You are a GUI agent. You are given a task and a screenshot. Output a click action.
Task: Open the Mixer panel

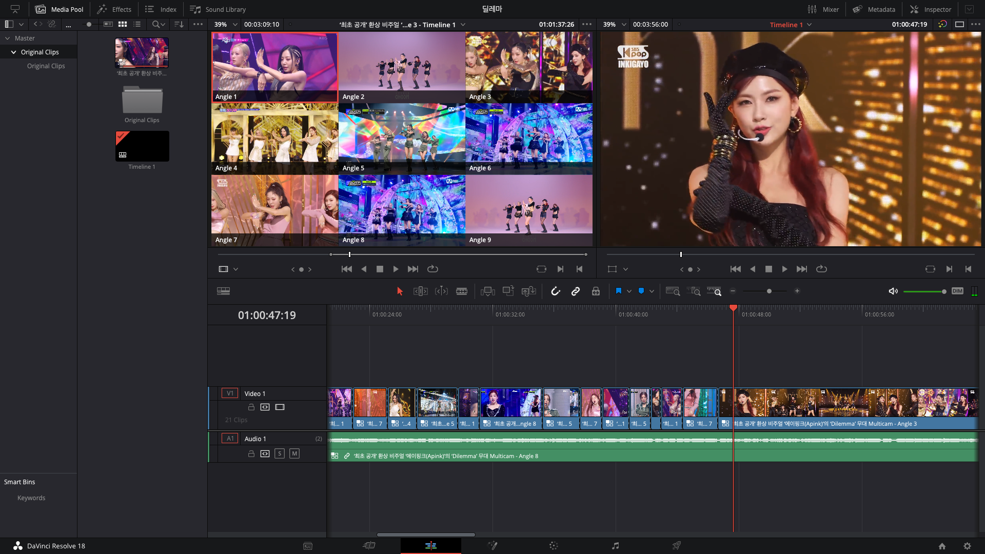pyautogui.click(x=823, y=9)
